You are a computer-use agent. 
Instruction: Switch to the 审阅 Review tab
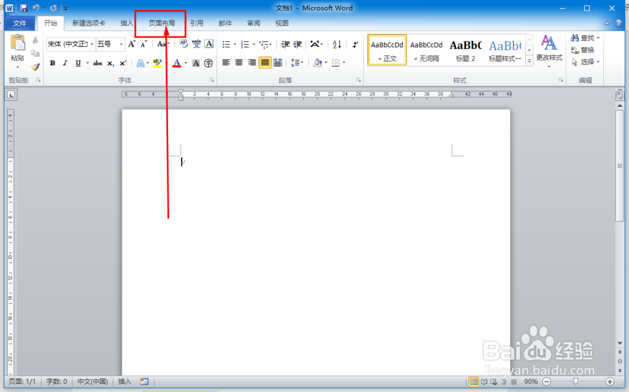[x=253, y=23]
